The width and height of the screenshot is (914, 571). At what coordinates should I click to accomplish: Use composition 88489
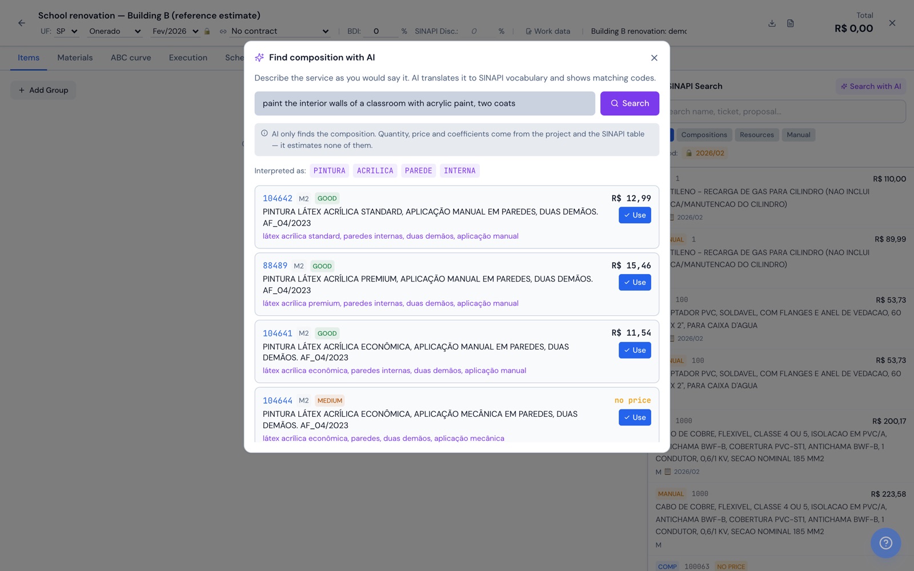(x=635, y=283)
